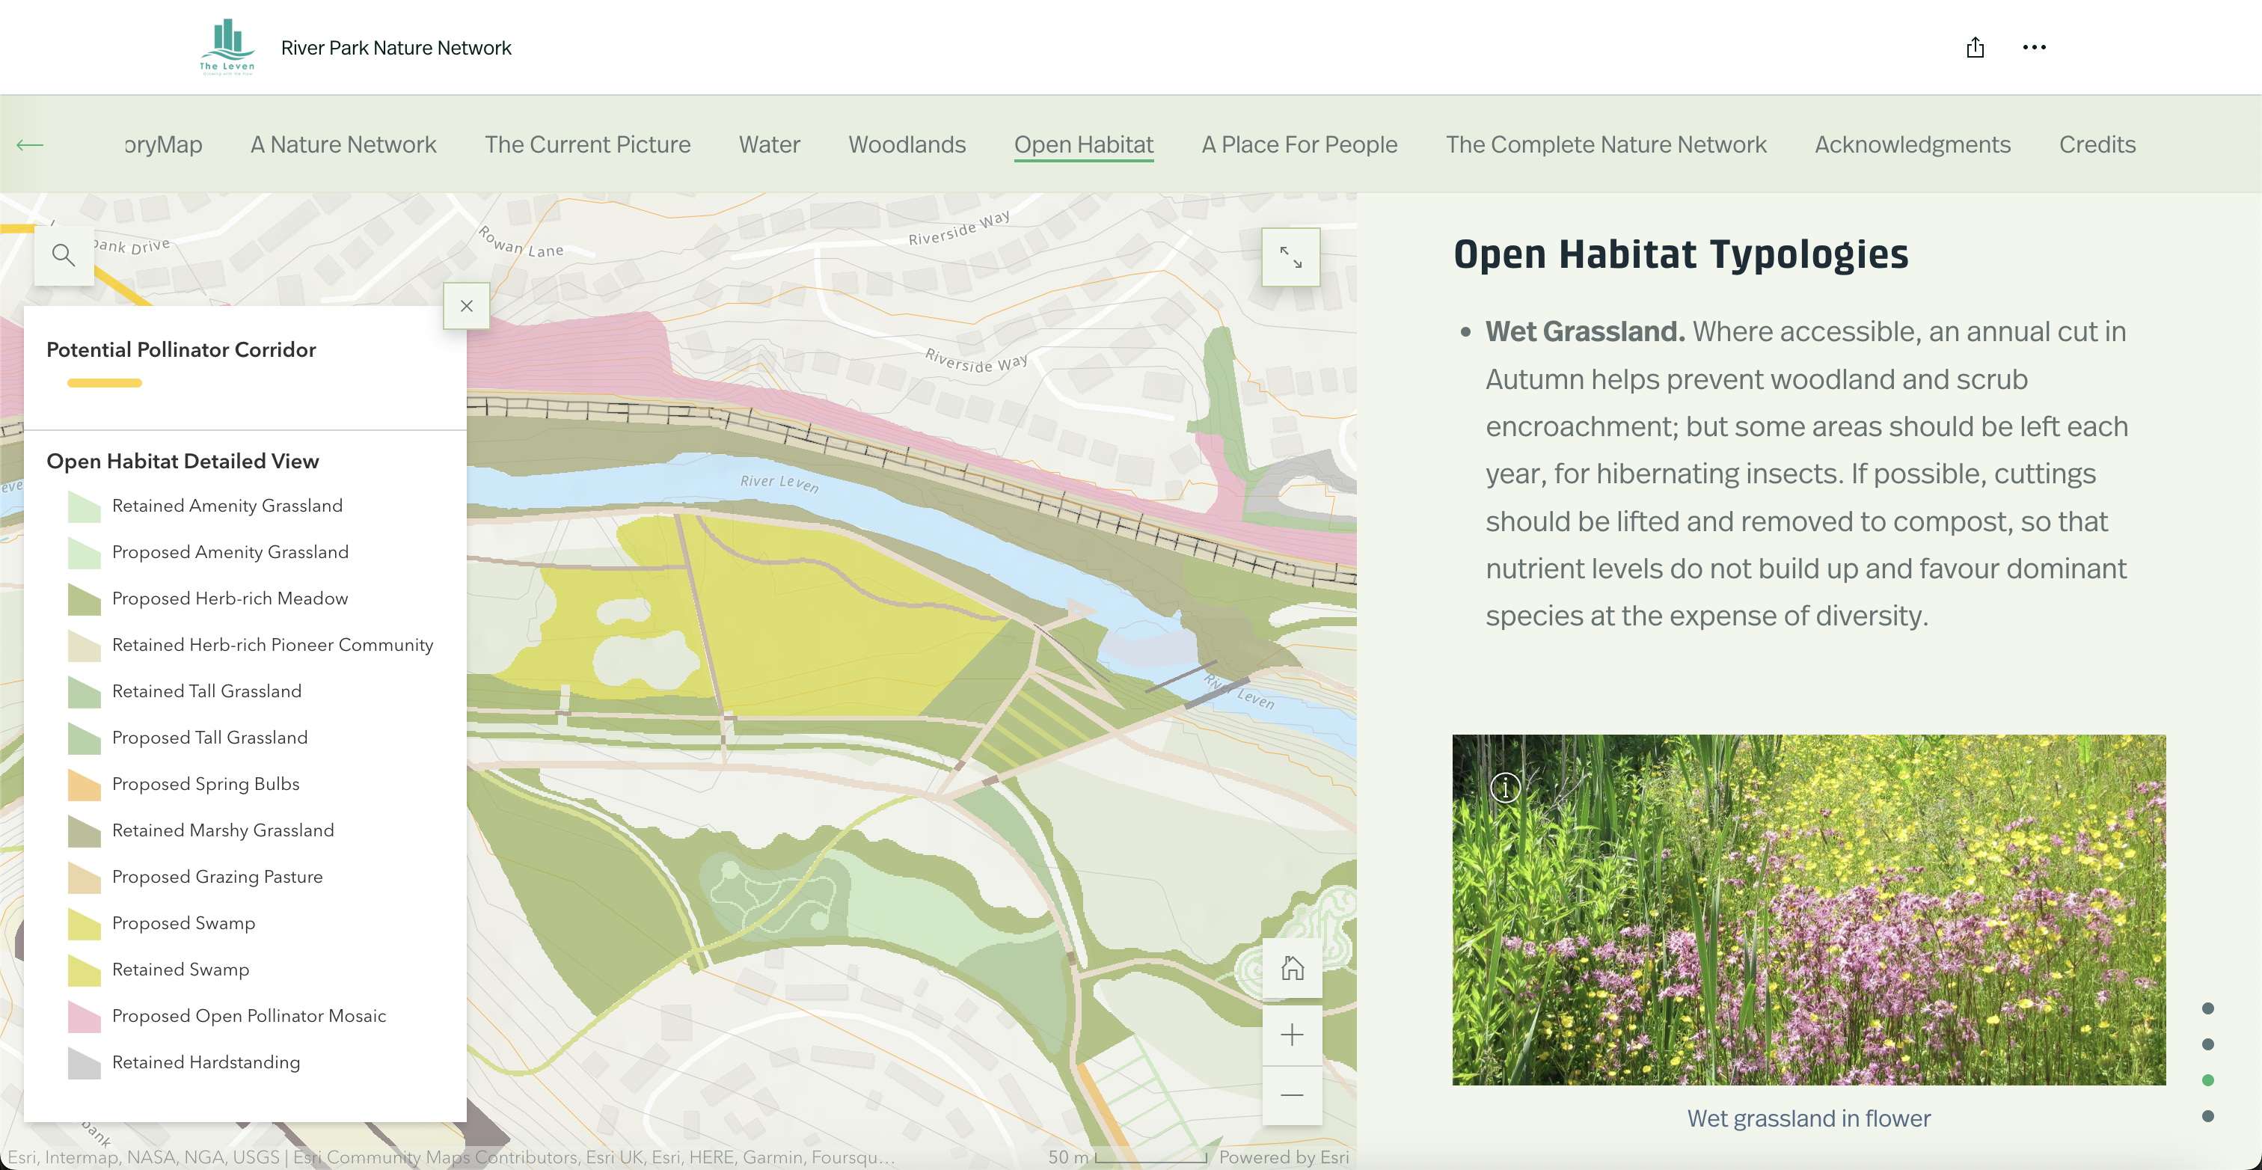Click the second slide navigation dot
Image resolution: width=2262 pixels, height=1170 pixels.
(2207, 1044)
